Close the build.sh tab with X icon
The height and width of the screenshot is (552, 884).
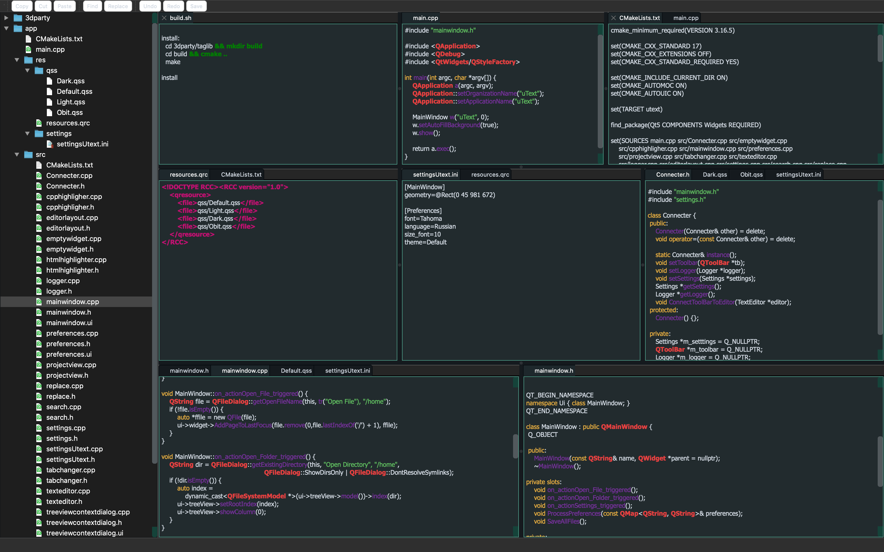164,18
